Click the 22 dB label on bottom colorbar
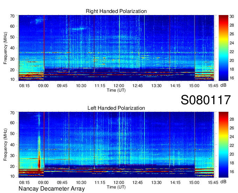Viewport: 238px width, 193px height. tap(232, 145)
